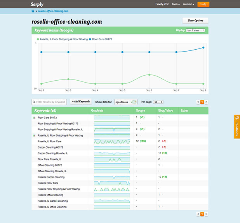This screenshot has width=240, height=223.
Task: Select page 1 in top pager
Action: (x=202, y=102)
